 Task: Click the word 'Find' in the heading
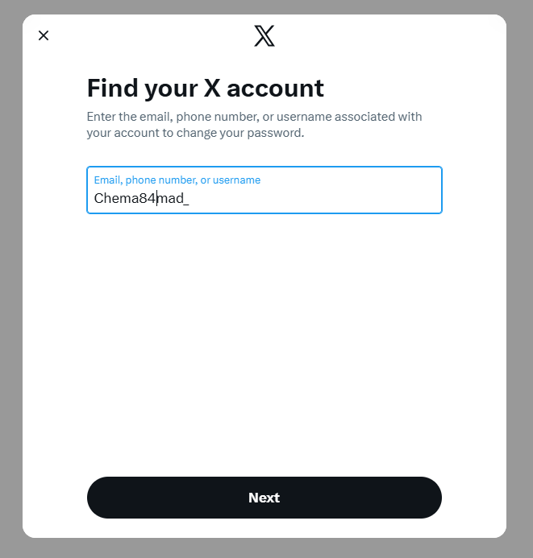[108, 88]
